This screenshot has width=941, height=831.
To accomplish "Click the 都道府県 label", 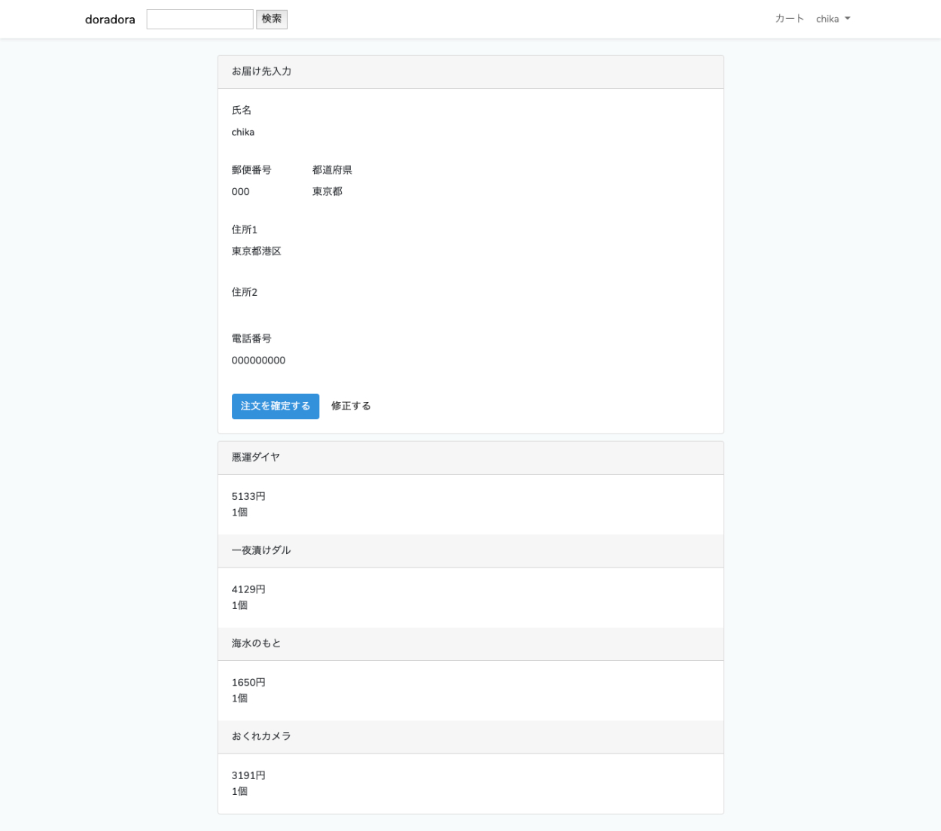I will (x=332, y=170).
